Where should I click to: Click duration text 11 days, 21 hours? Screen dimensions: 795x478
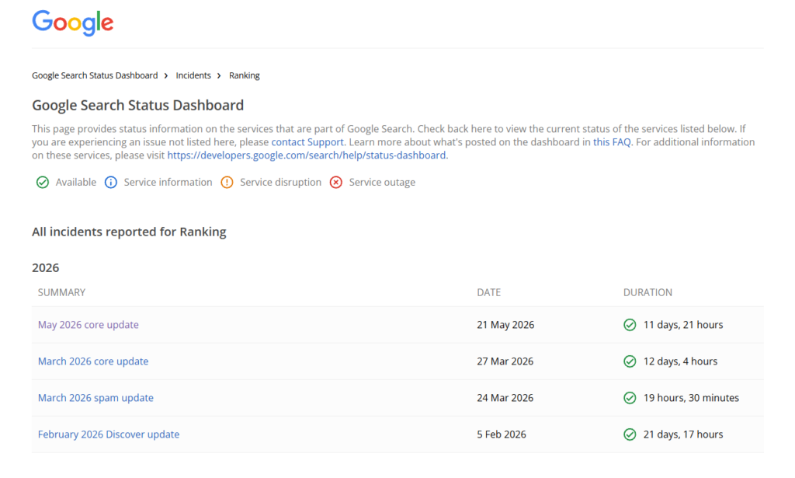[683, 325]
